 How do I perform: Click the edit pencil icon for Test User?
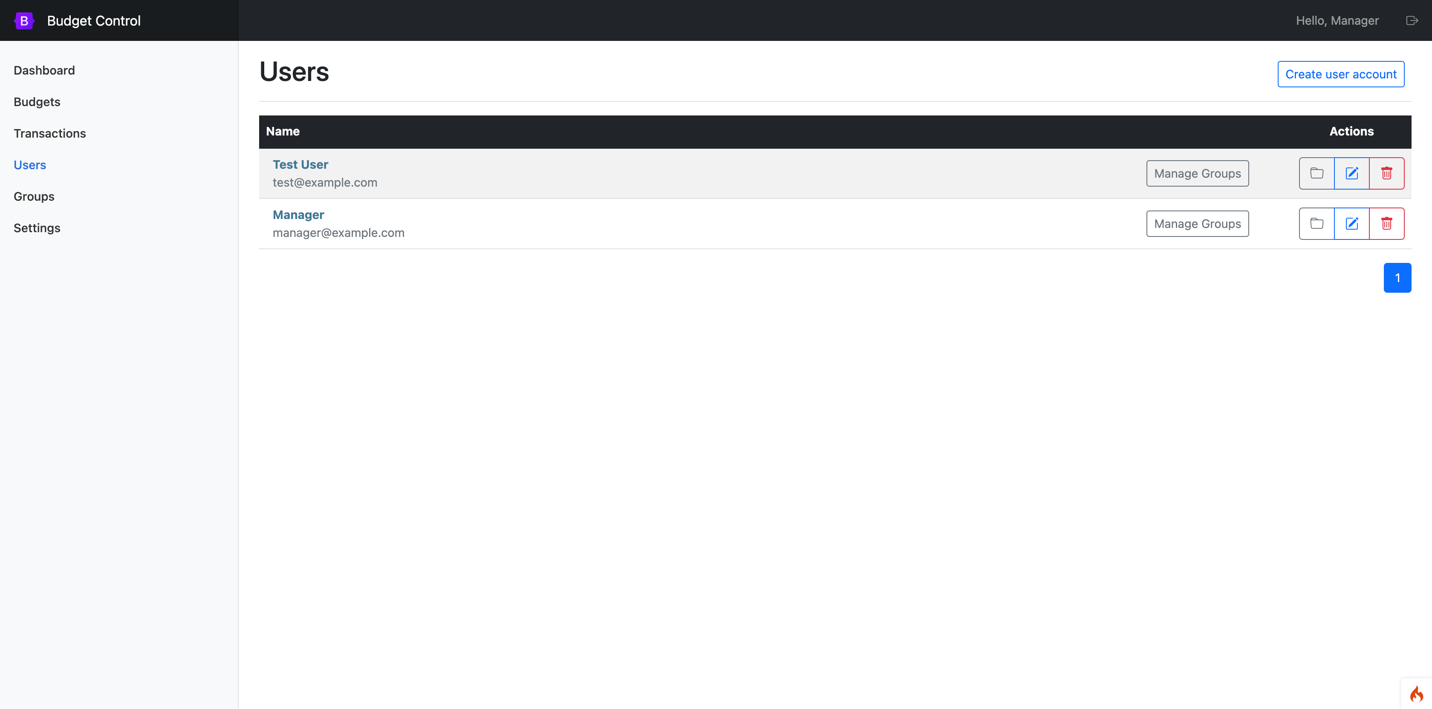click(1351, 173)
